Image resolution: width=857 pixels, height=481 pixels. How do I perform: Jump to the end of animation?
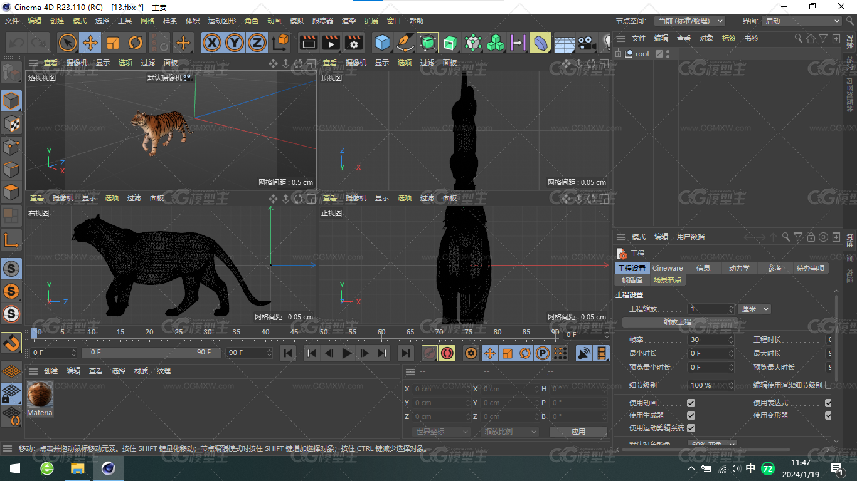tap(406, 353)
